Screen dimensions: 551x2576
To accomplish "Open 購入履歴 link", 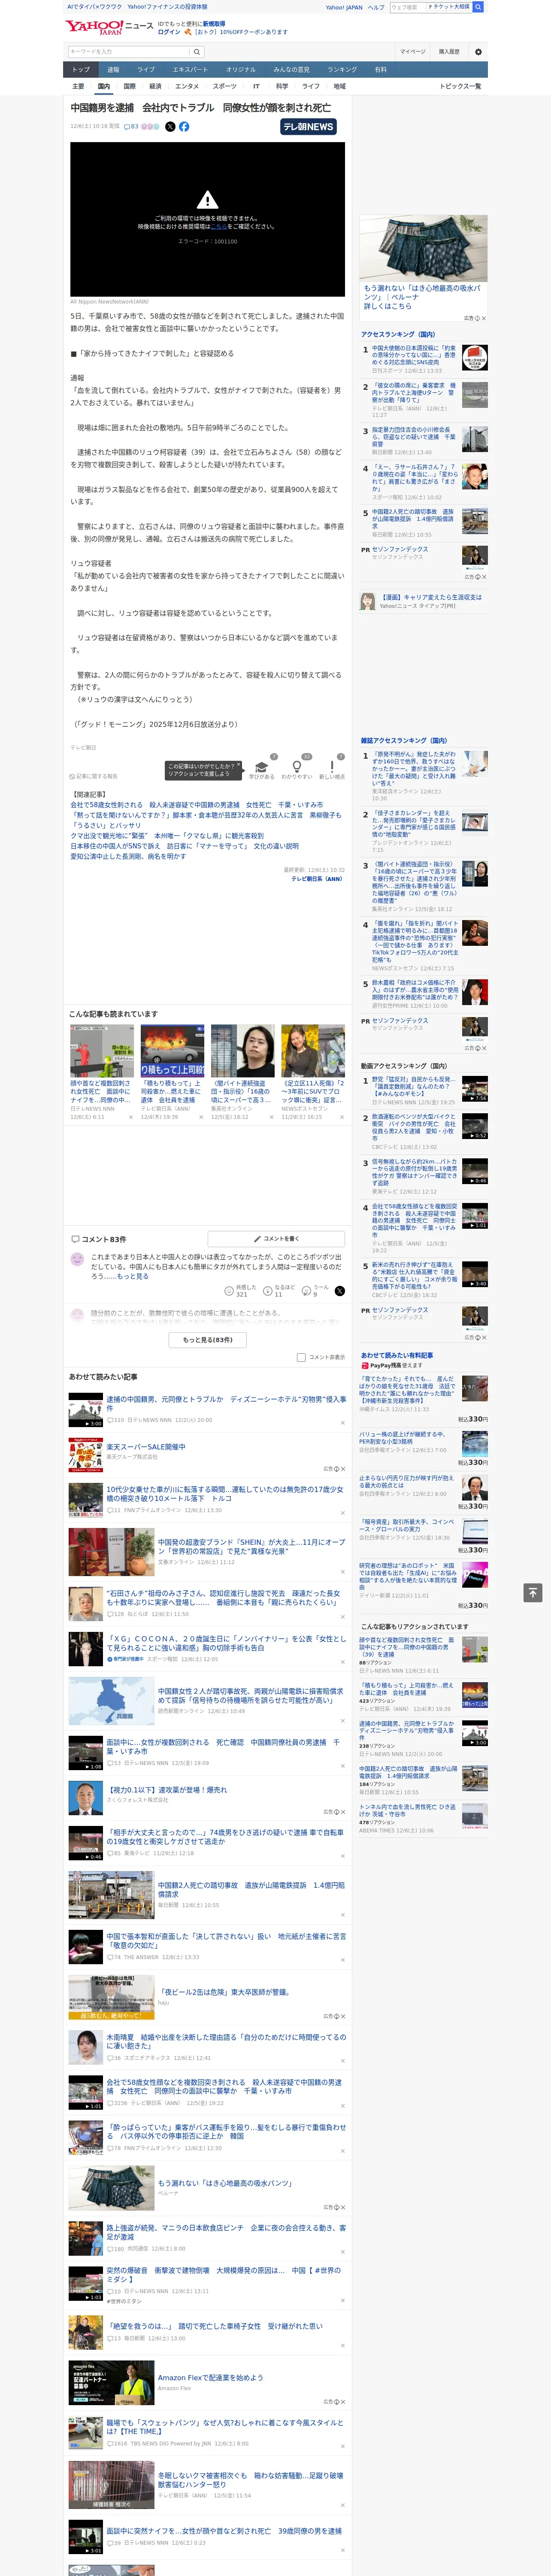I will 449,52.
